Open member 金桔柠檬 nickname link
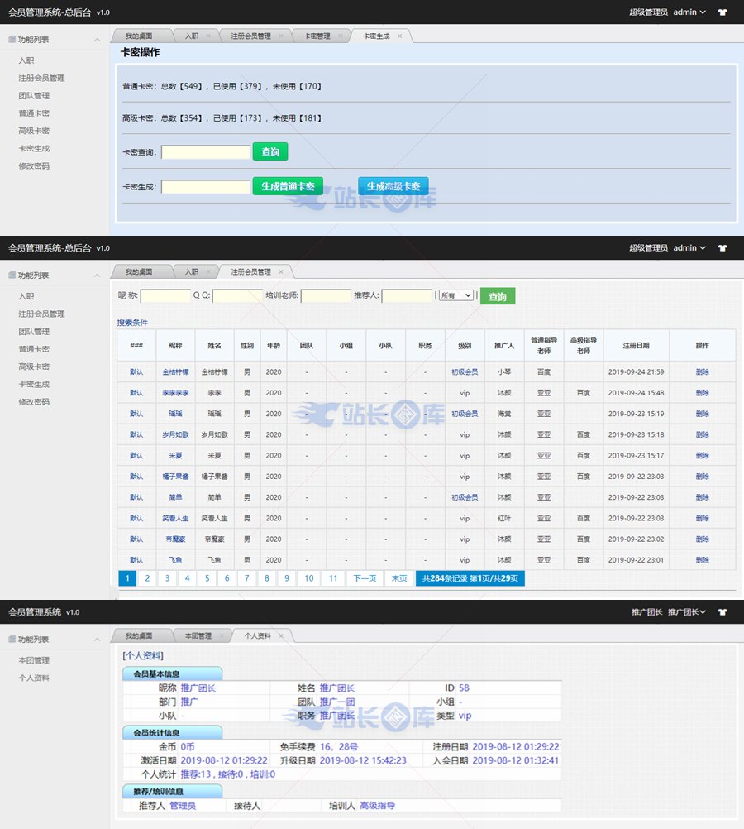This screenshot has height=829, width=744. [175, 372]
